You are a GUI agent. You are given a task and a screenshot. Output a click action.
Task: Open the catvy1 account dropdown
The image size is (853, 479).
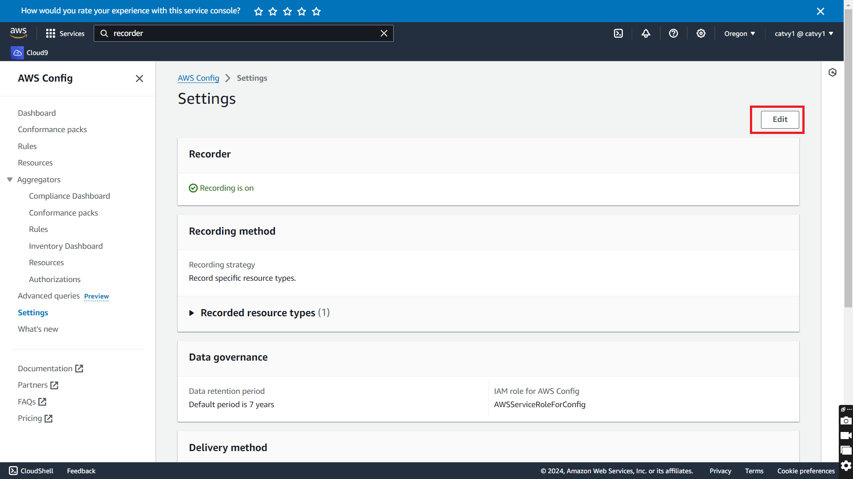click(x=804, y=33)
